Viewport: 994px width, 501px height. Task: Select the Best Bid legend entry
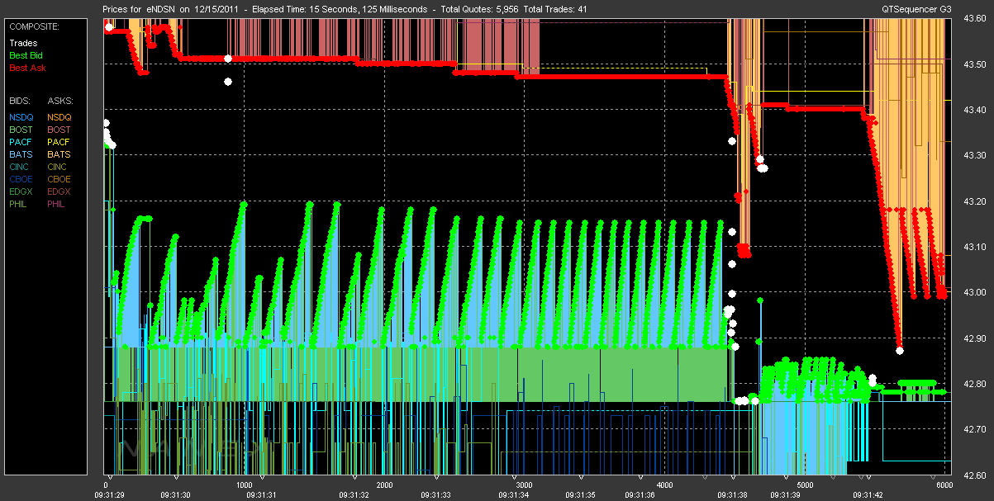(x=26, y=55)
